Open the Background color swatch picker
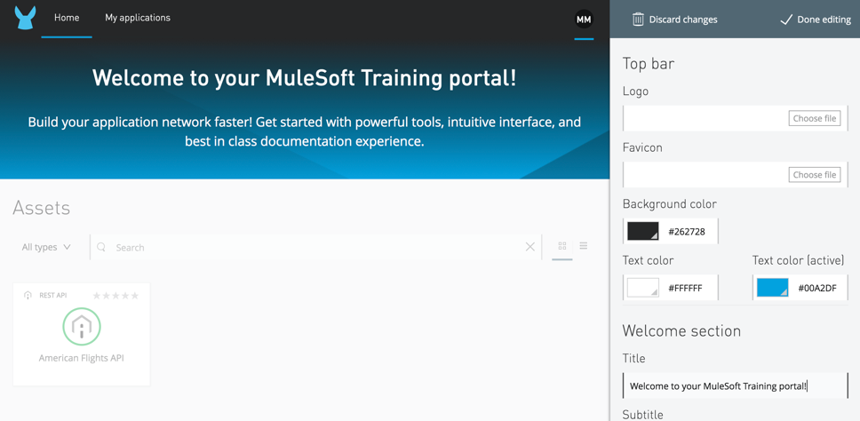The height and width of the screenshot is (421, 860). coord(643,231)
